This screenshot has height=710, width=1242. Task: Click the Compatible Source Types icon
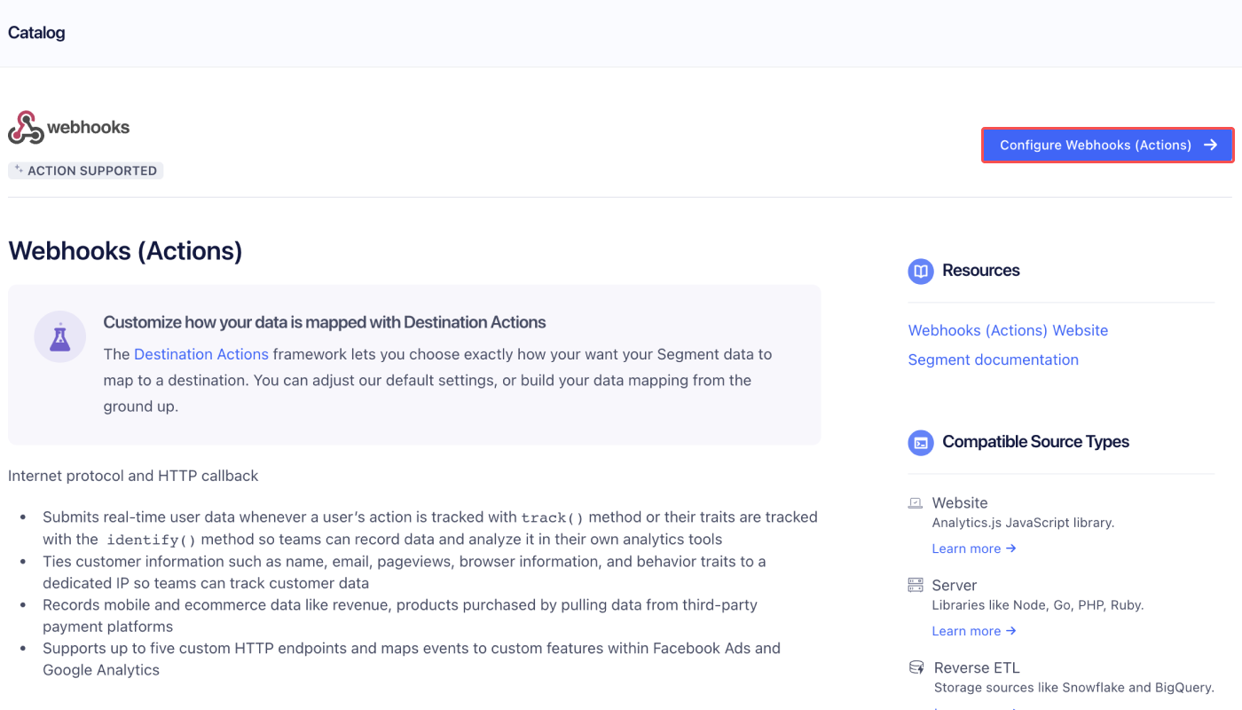coord(921,442)
